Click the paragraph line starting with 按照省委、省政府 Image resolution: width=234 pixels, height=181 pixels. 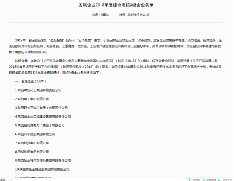[116, 61]
